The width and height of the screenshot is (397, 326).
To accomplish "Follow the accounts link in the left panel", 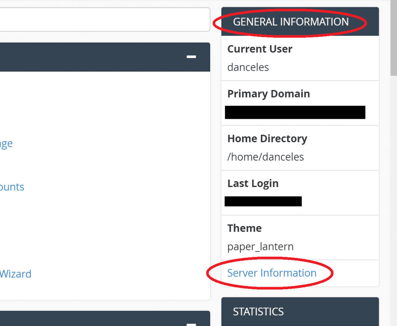I will click(12, 187).
